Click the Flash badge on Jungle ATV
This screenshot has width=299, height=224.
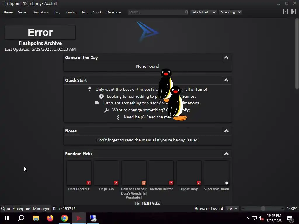coord(116,183)
